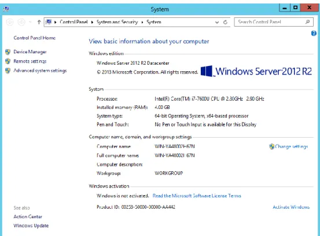The height and width of the screenshot is (236, 320).
Task: Close the System window
Action: [309, 8]
